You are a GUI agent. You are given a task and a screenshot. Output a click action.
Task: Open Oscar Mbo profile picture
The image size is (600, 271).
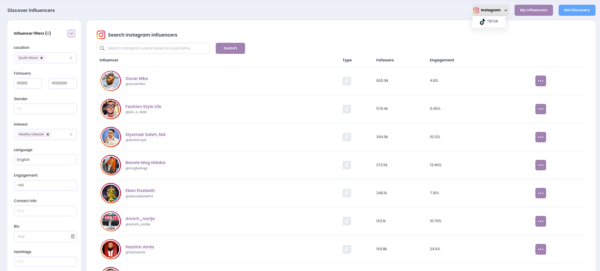click(111, 81)
